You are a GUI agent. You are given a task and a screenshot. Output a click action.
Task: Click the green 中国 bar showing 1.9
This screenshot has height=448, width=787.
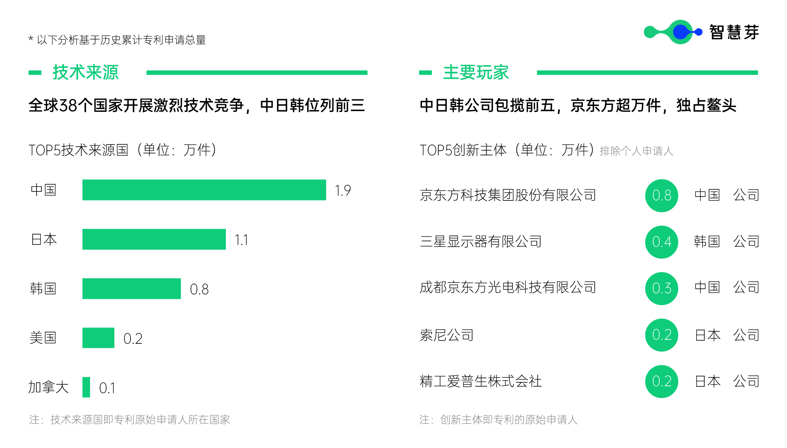[x=204, y=190]
